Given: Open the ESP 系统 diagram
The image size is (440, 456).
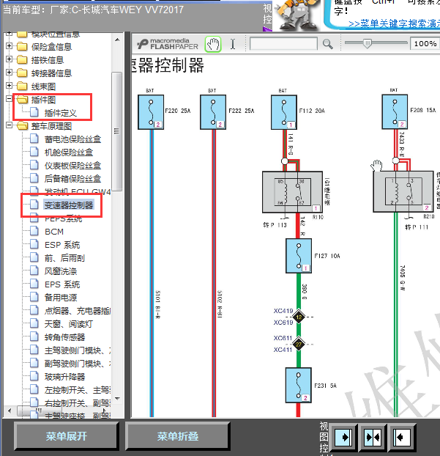Looking at the screenshot, I should 62,245.
